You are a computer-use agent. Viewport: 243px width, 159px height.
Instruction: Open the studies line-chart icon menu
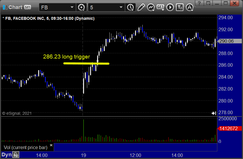[151, 7]
